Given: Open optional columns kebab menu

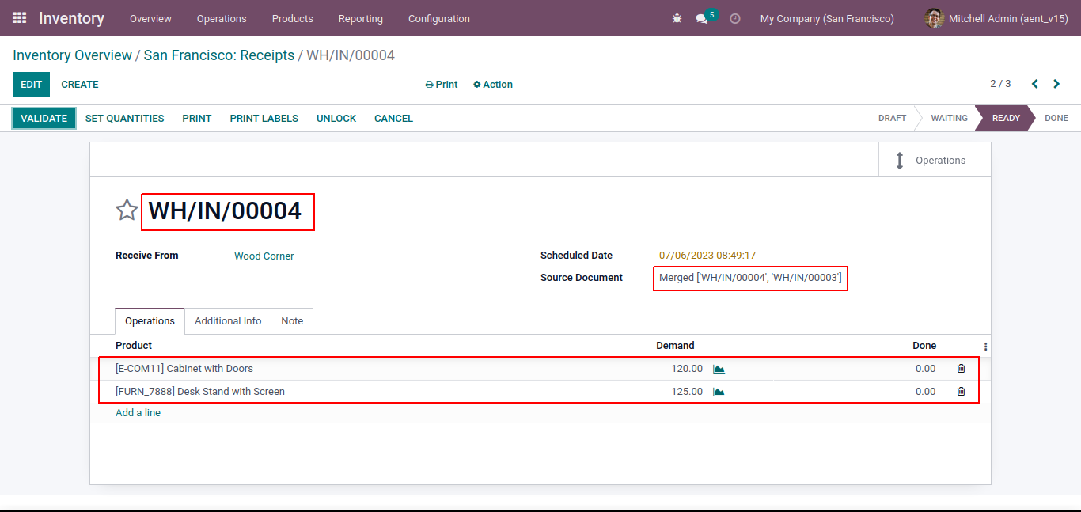Looking at the screenshot, I should tap(985, 347).
